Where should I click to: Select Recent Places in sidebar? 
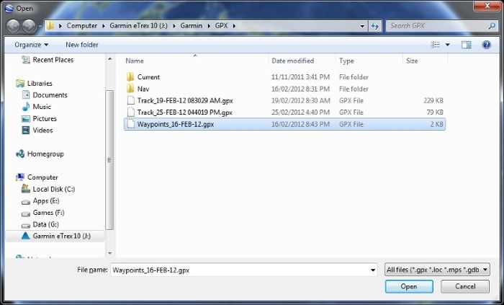48,60
